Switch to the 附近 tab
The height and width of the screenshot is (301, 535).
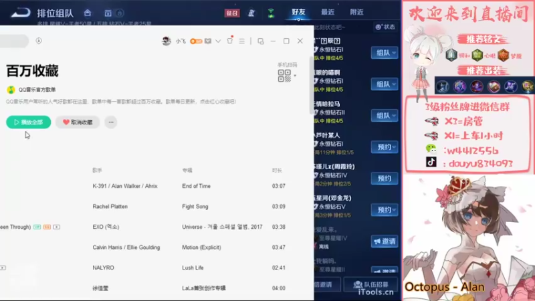[357, 12]
